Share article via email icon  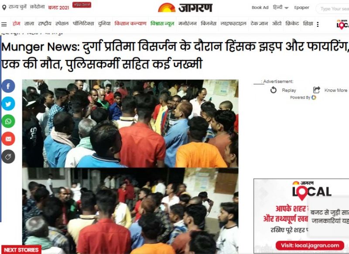click(x=8, y=139)
